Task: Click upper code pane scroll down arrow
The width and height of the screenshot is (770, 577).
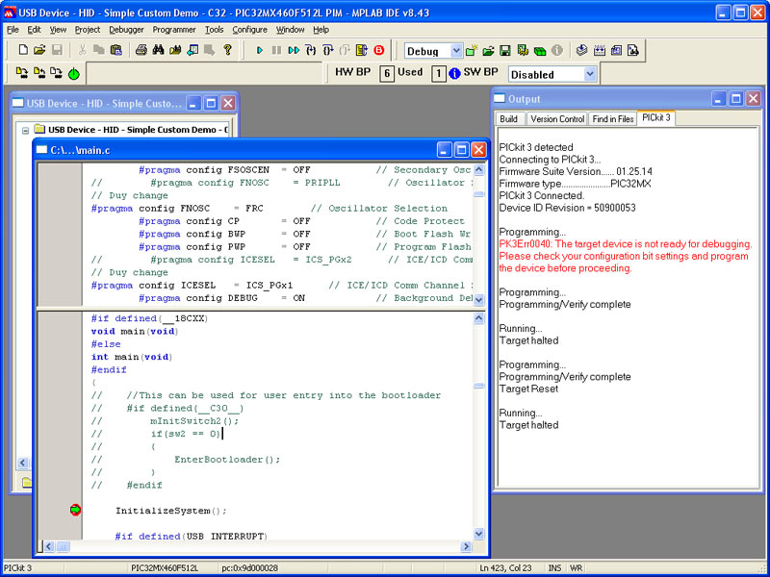Action: pos(478,299)
